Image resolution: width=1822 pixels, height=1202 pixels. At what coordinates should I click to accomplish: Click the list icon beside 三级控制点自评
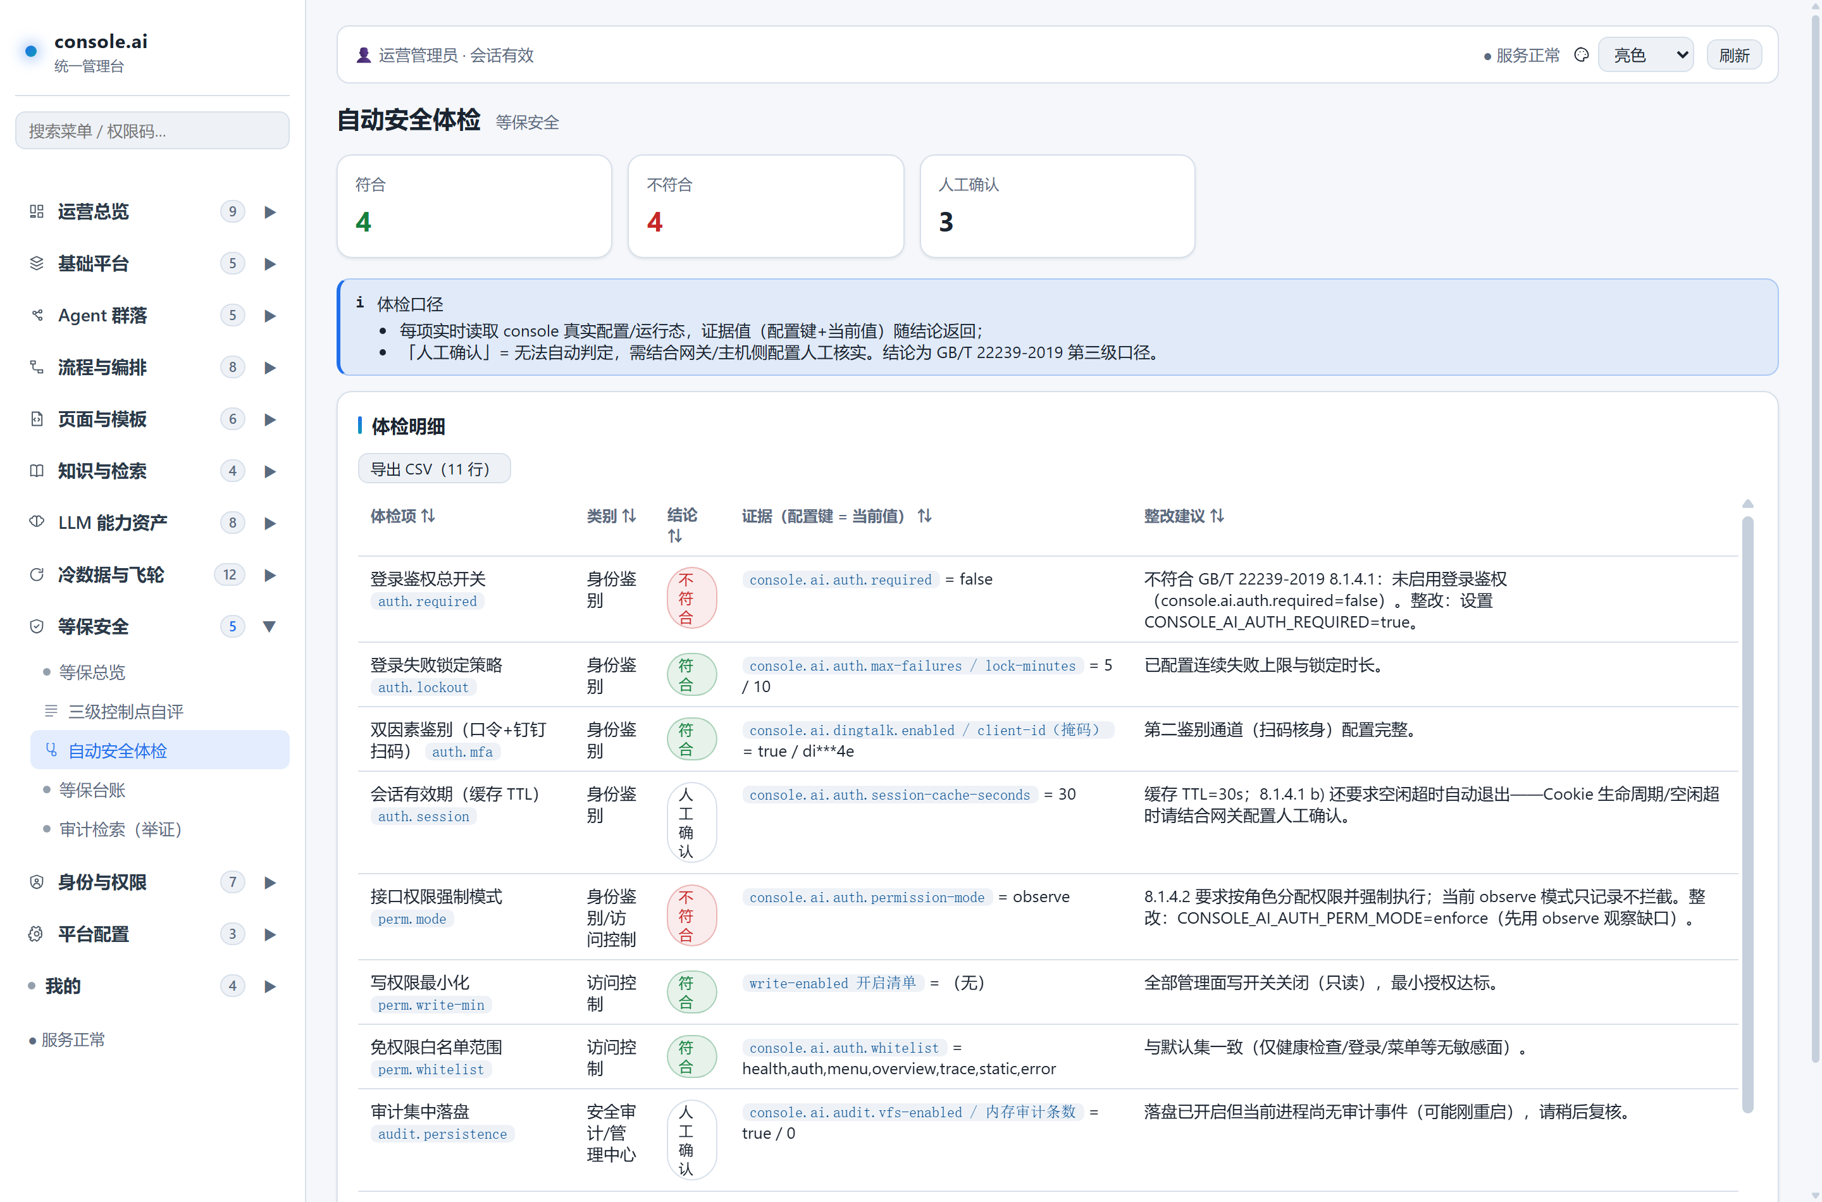point(51,711)
